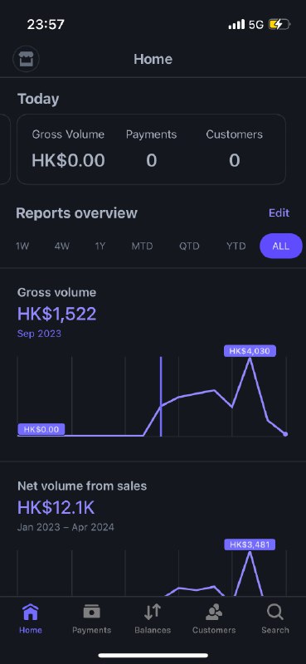Open the Today summary card
Screen dimensions: 306x664
pos(151,149)
